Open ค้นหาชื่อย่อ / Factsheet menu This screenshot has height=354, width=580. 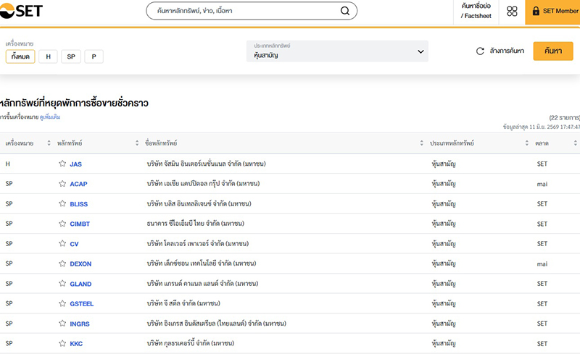click(x=476, y=11)
